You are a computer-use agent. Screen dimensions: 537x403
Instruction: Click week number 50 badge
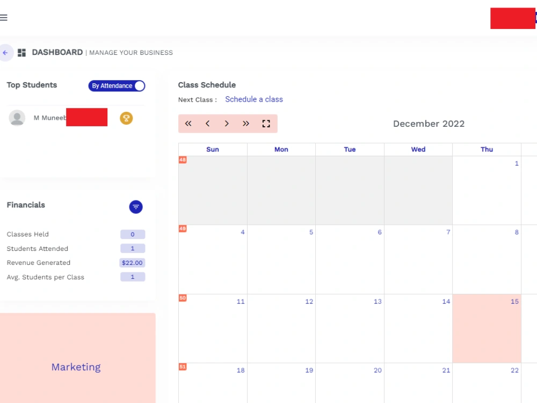point(183,298)
